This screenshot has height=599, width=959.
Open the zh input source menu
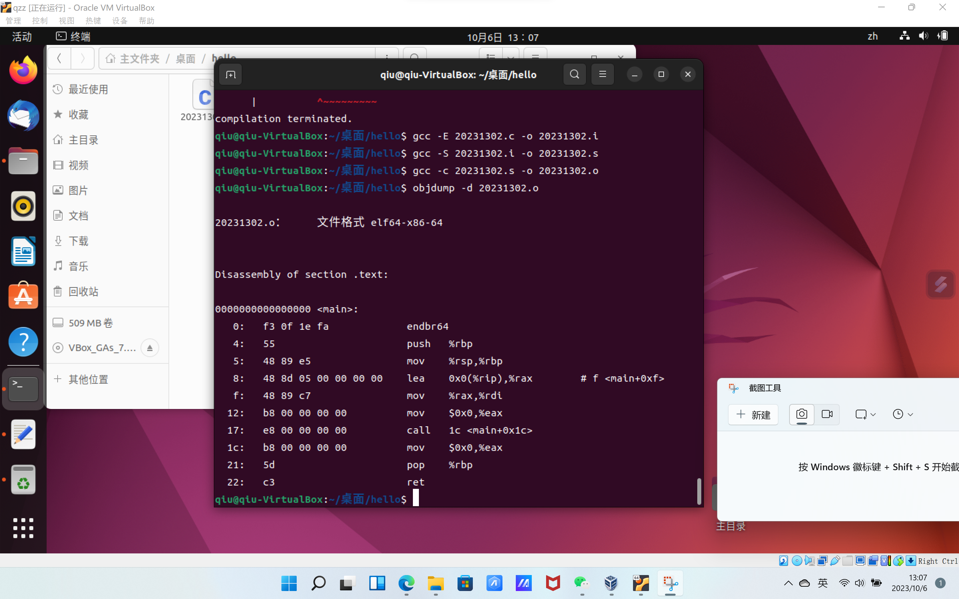click(873, 37)
